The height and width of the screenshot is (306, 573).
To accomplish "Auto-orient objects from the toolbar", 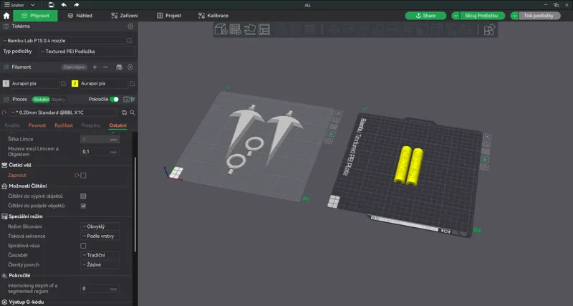I will tap(249, 29).
